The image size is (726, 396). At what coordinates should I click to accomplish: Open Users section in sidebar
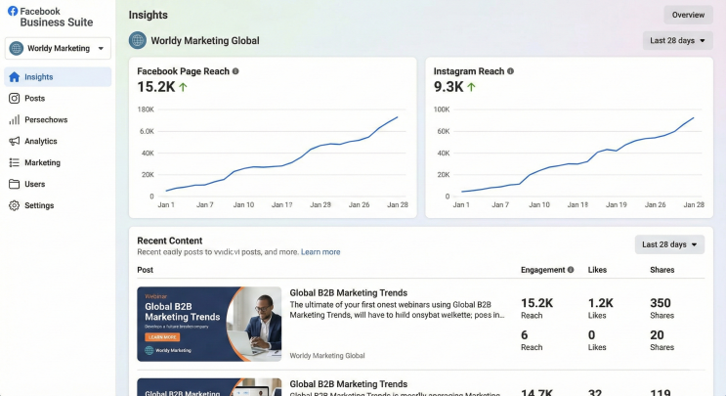(x=58, y=184)
